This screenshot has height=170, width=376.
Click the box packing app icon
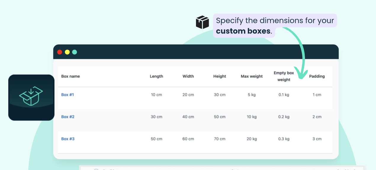coord(31,97)
